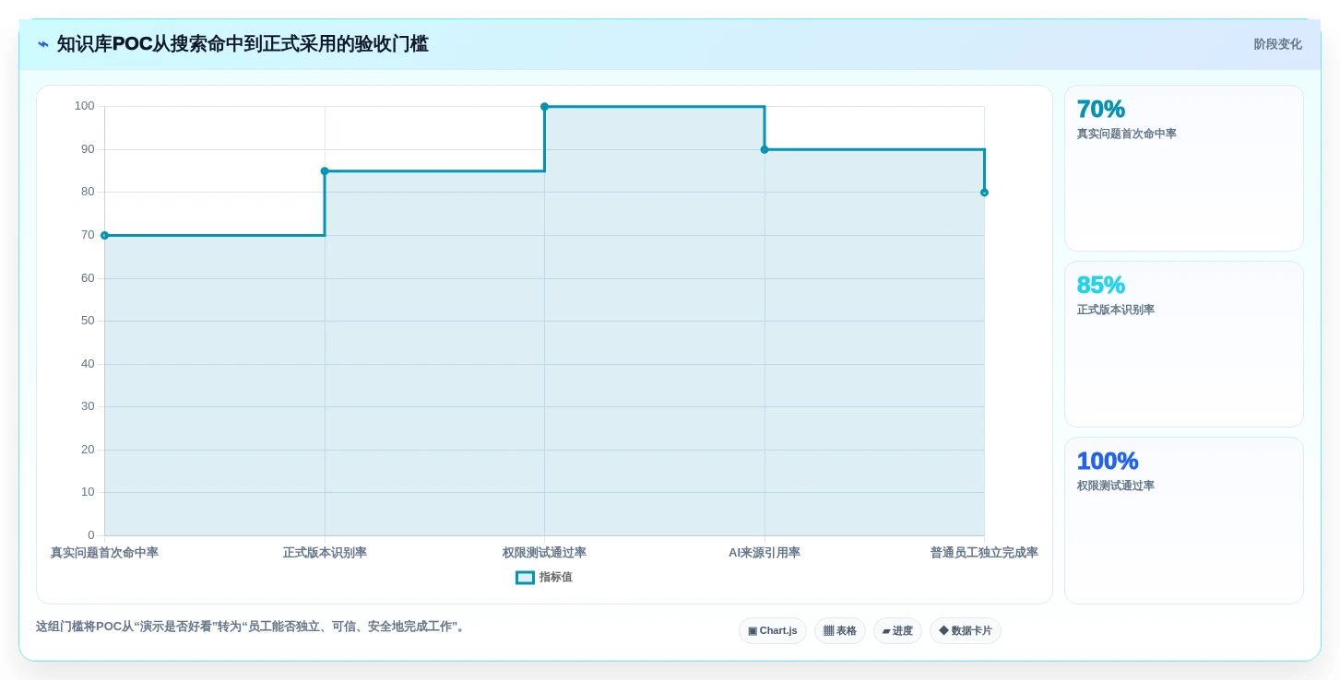Select the Chart.js tag
The width and height of the screenshot is (1340, 680).
pos(773,630)
